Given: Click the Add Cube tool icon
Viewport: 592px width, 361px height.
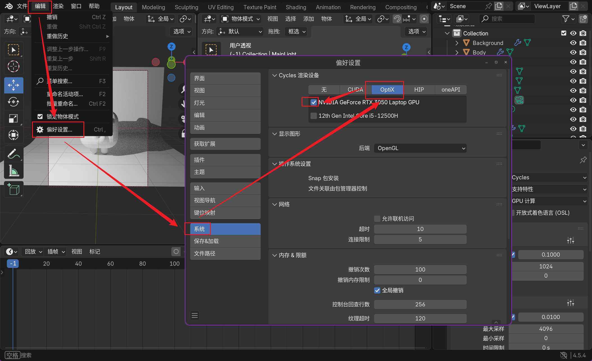Looking at the screenshot, I should pyautogui.click(x=13, y=189).
